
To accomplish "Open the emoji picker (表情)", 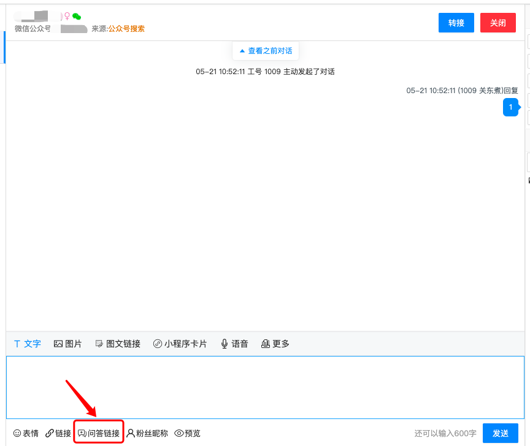I will pos(26,433).
